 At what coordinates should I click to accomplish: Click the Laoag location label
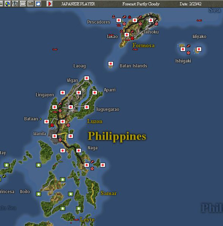(79, 66)
